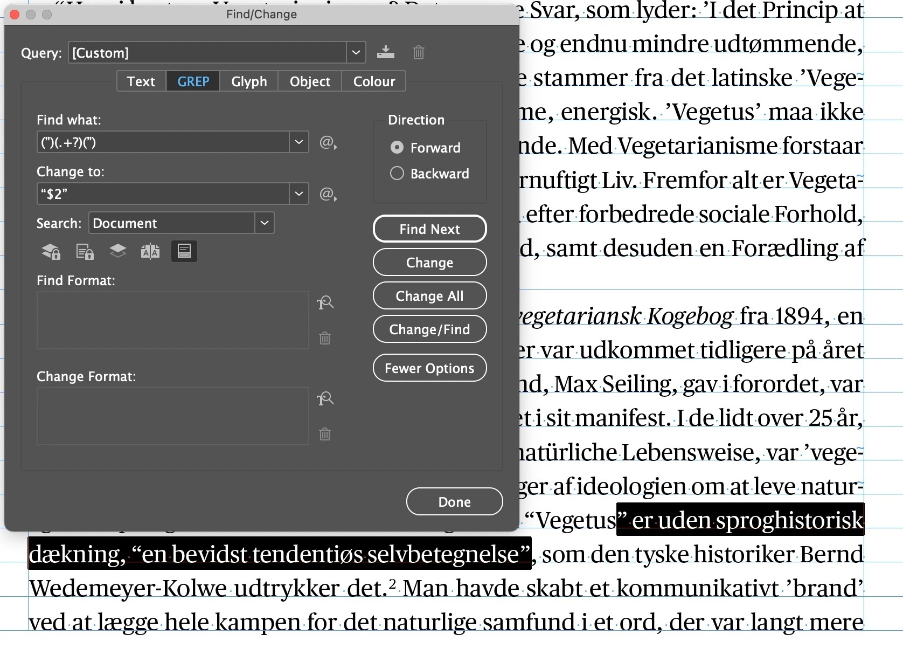
Task: Open special characters menu for Find what
Action: click(x=328, y=142)
